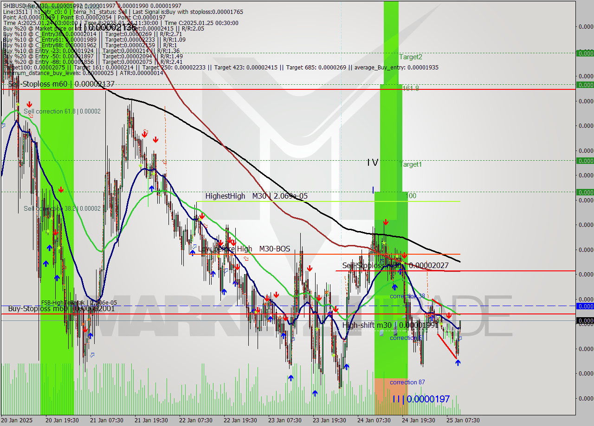Click the '21 Jan 07:30' time axis label
Screen dimensions: 594x426
[x=107, y=420]
